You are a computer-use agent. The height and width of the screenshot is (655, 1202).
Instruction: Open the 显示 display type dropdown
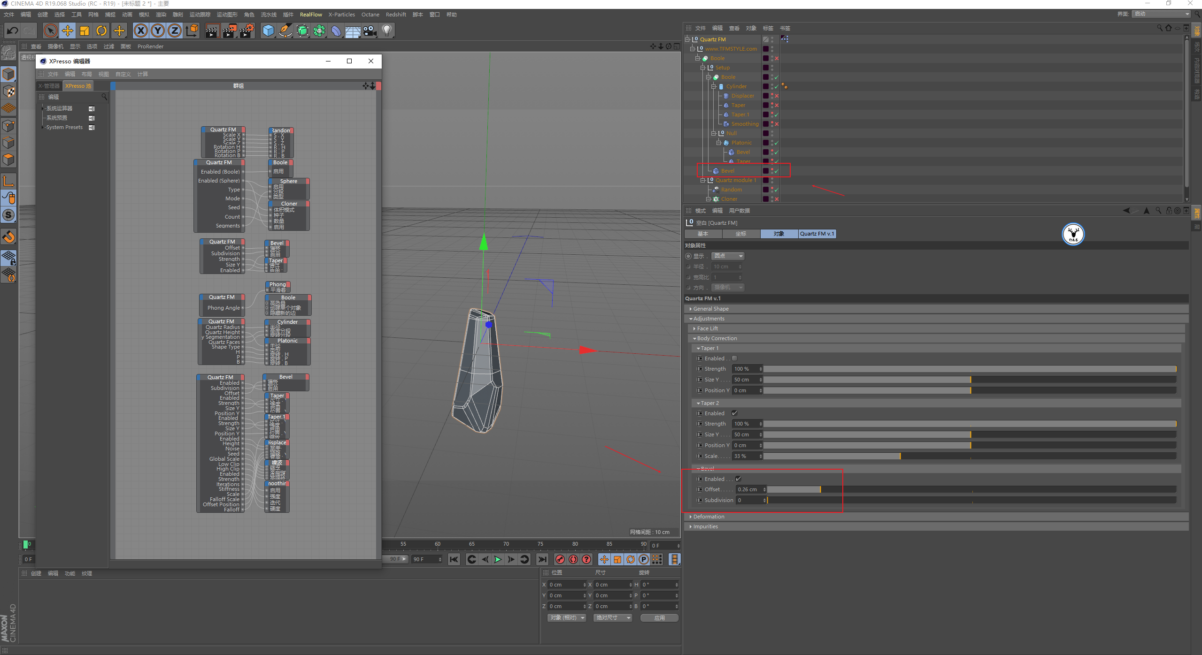click(728, 256)
